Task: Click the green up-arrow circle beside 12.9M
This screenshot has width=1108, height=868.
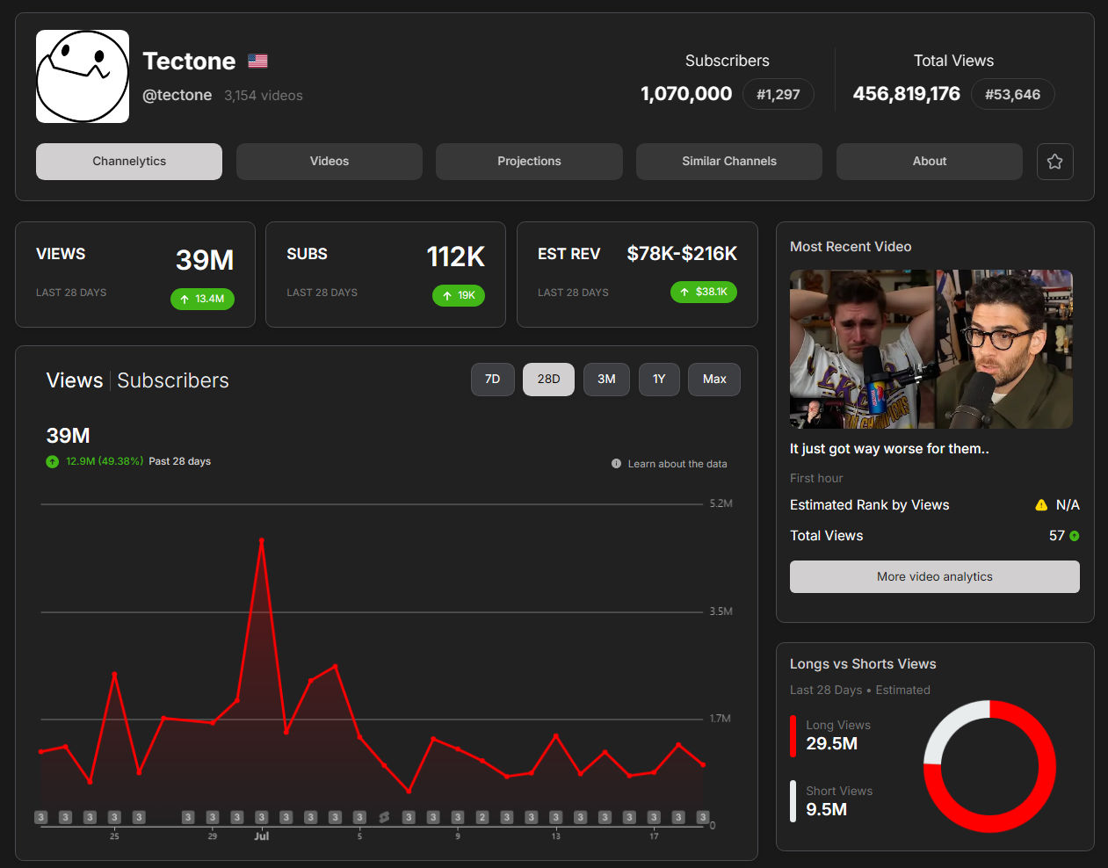Action: (53, 461)
